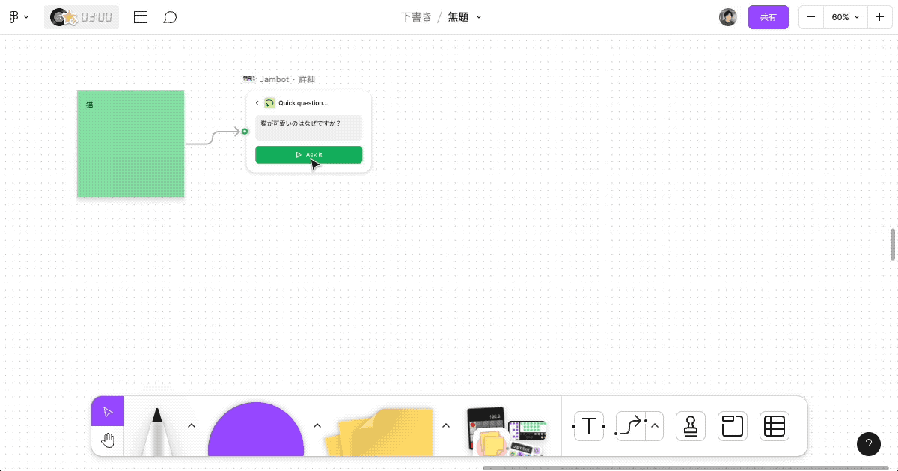The width and height of the screenshot is (898, 471).
Task: Expand the sticky note tool options chevron
Action: click(445, 425)
